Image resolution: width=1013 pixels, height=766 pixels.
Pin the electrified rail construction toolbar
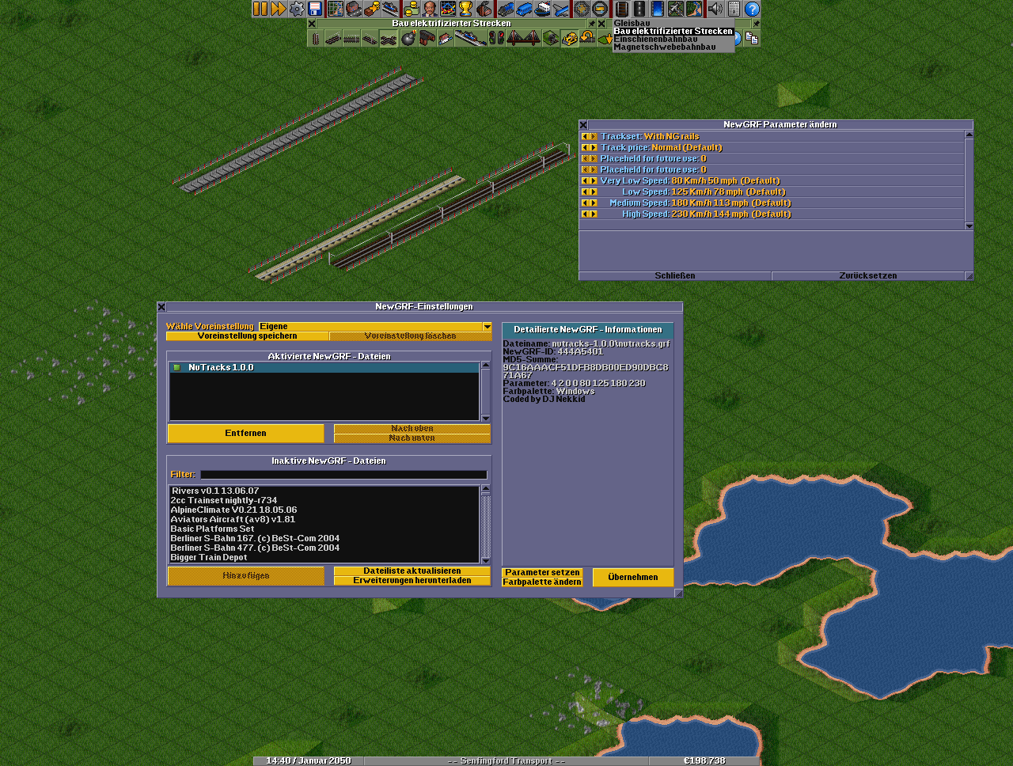[590, 24]
